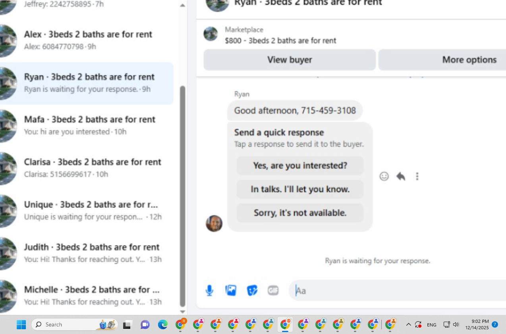Click the voice clip microphone icon

coord(209,291)
